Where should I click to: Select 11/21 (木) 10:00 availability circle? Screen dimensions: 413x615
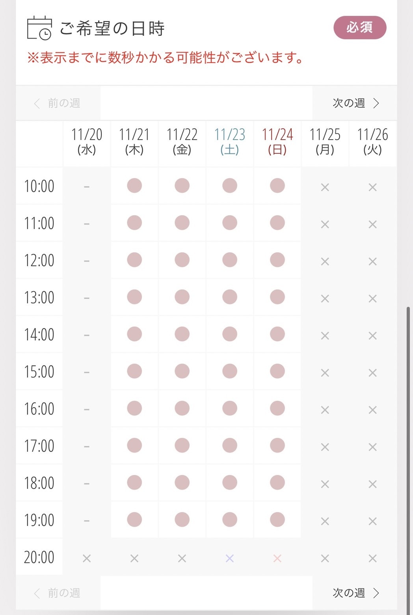[x=134, y=186]
